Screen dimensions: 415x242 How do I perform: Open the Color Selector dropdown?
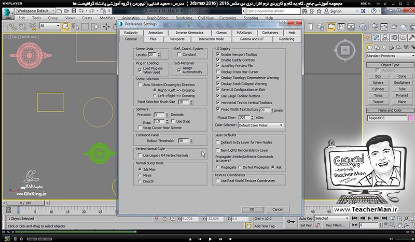coord(261,125)
